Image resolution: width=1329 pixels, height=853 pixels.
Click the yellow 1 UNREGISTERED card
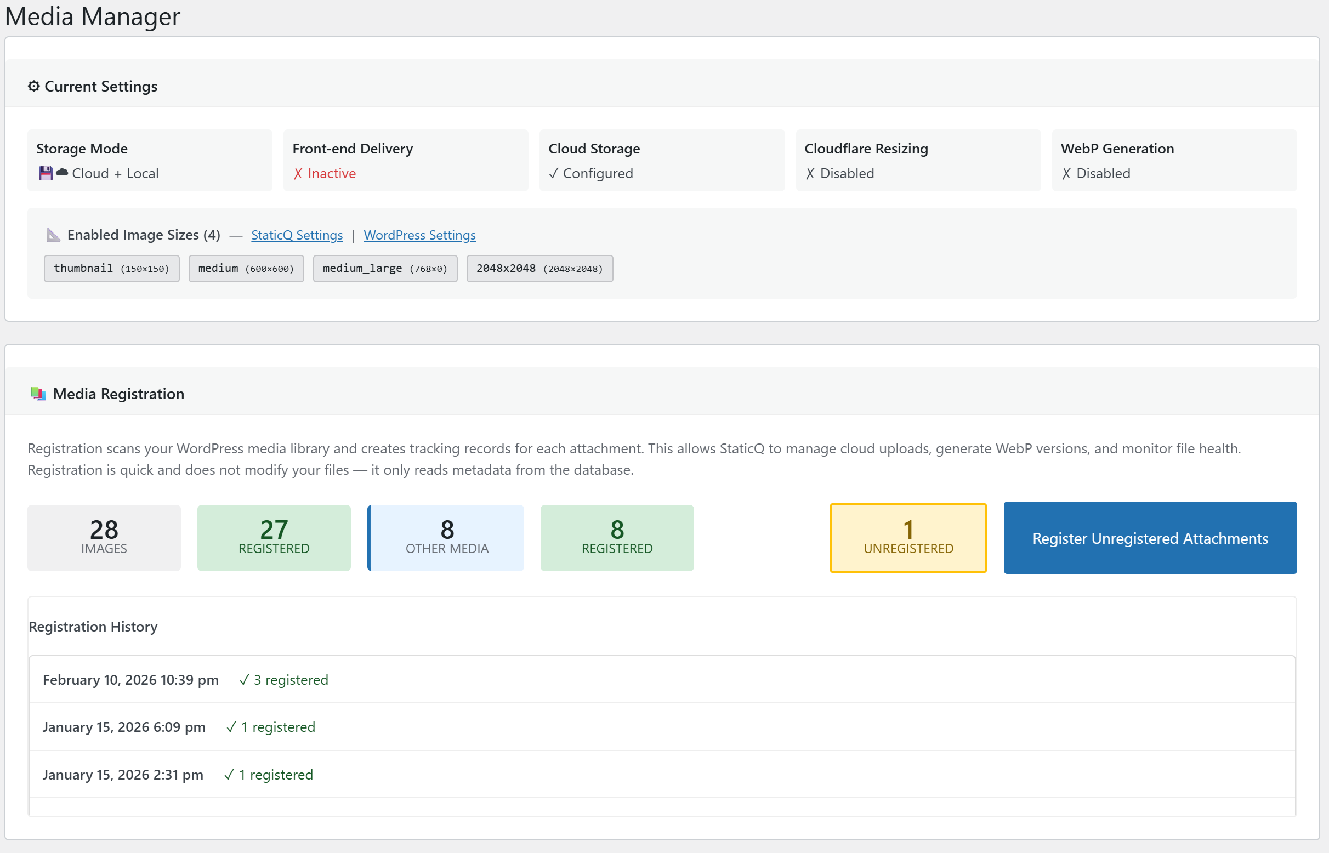coord(907,538)
